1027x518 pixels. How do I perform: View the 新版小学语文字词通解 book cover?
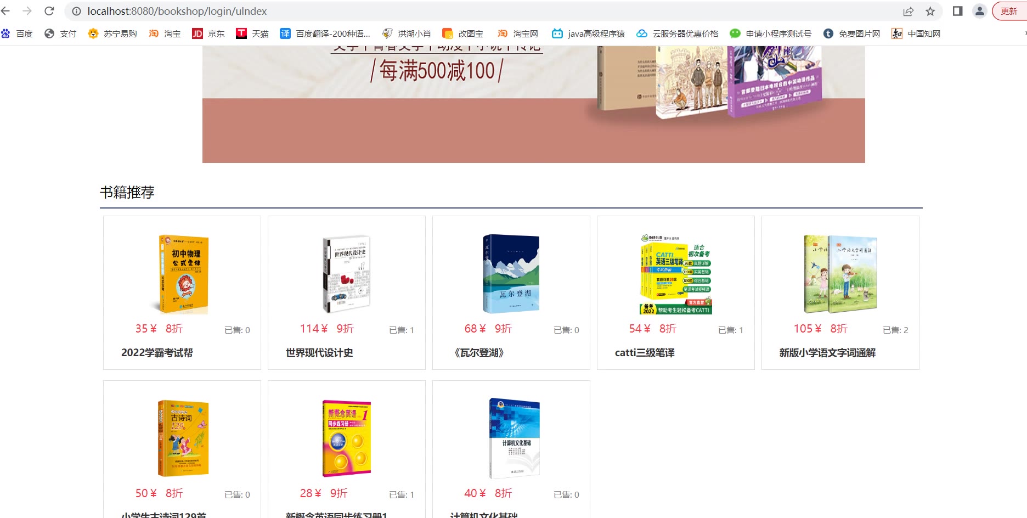(840, 274)
